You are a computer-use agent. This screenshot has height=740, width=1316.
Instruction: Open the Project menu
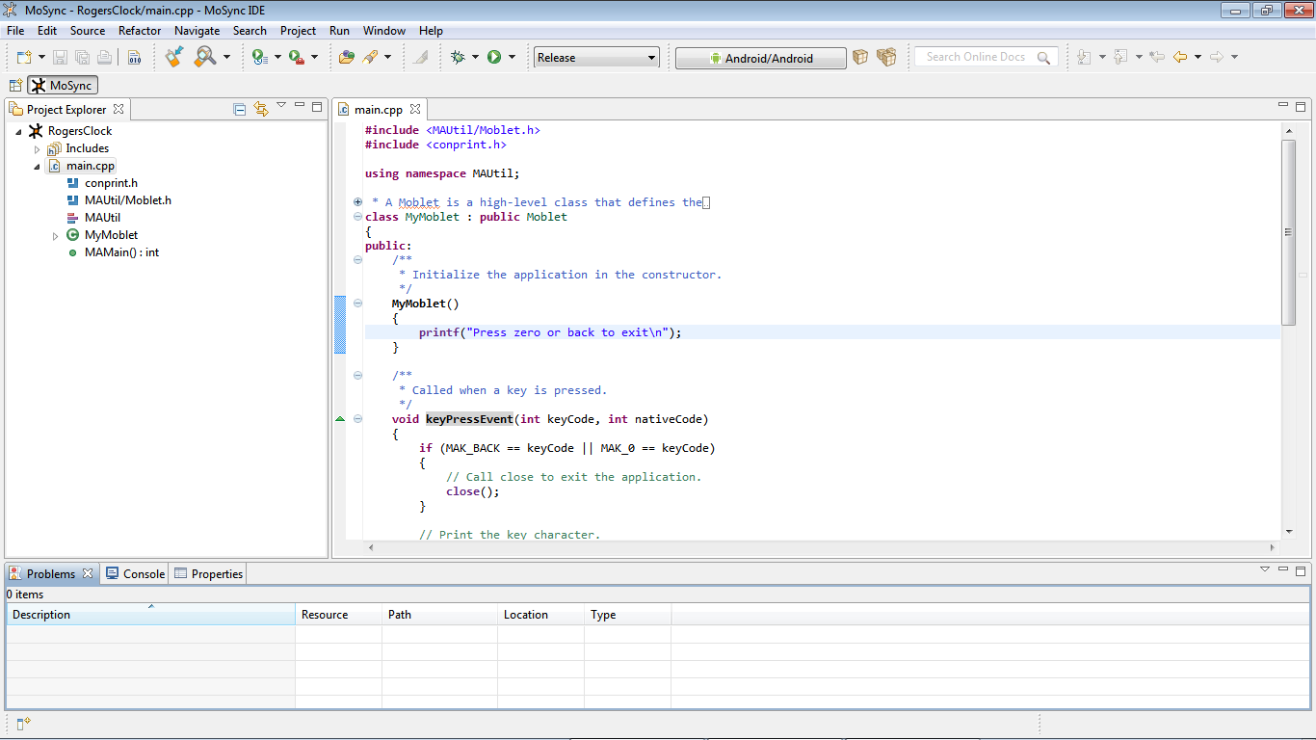pyautogui.click(x=298, y=31)
